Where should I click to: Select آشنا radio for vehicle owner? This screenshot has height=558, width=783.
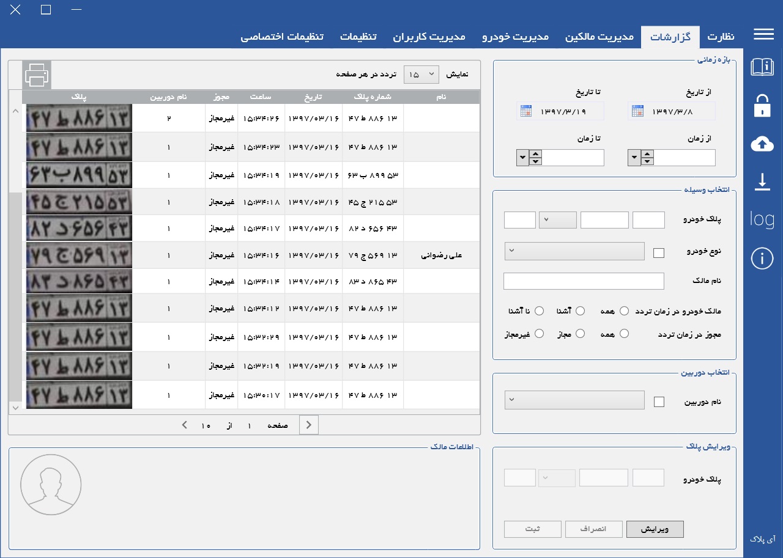coord(581,311)
